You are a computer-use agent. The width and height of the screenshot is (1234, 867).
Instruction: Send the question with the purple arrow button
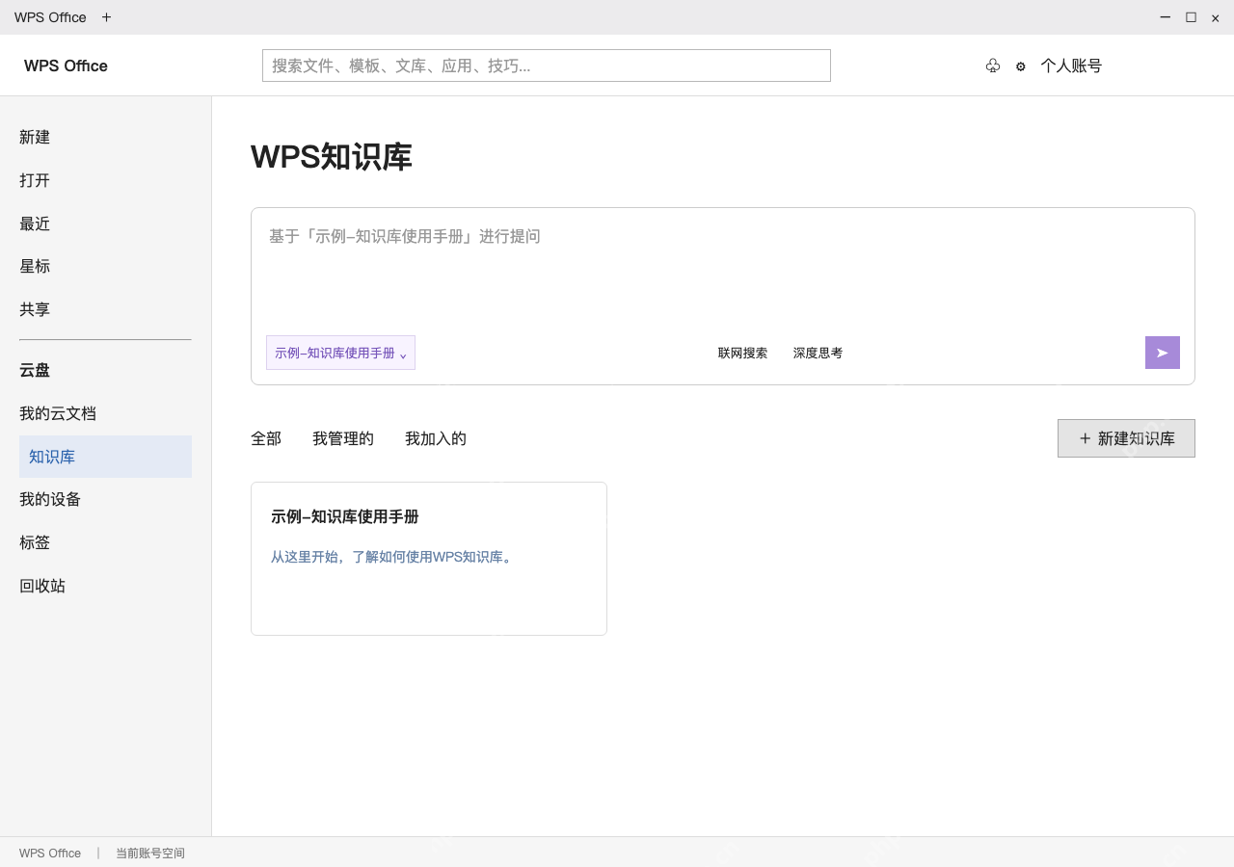click(1163, 353)
